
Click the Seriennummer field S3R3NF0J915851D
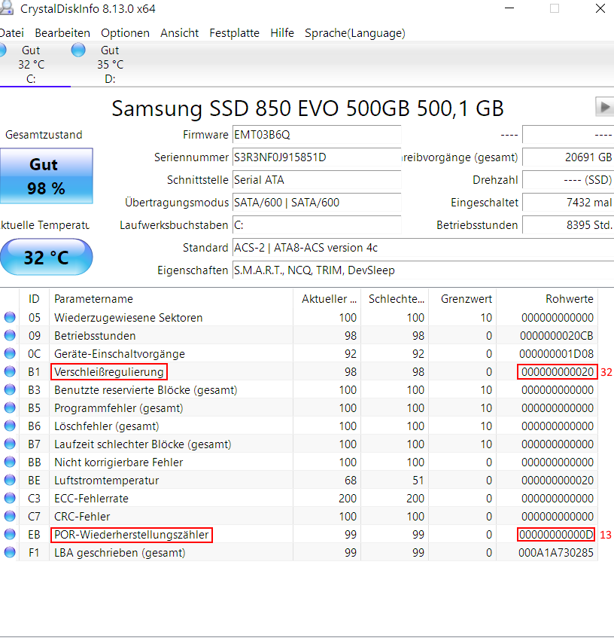317,157
